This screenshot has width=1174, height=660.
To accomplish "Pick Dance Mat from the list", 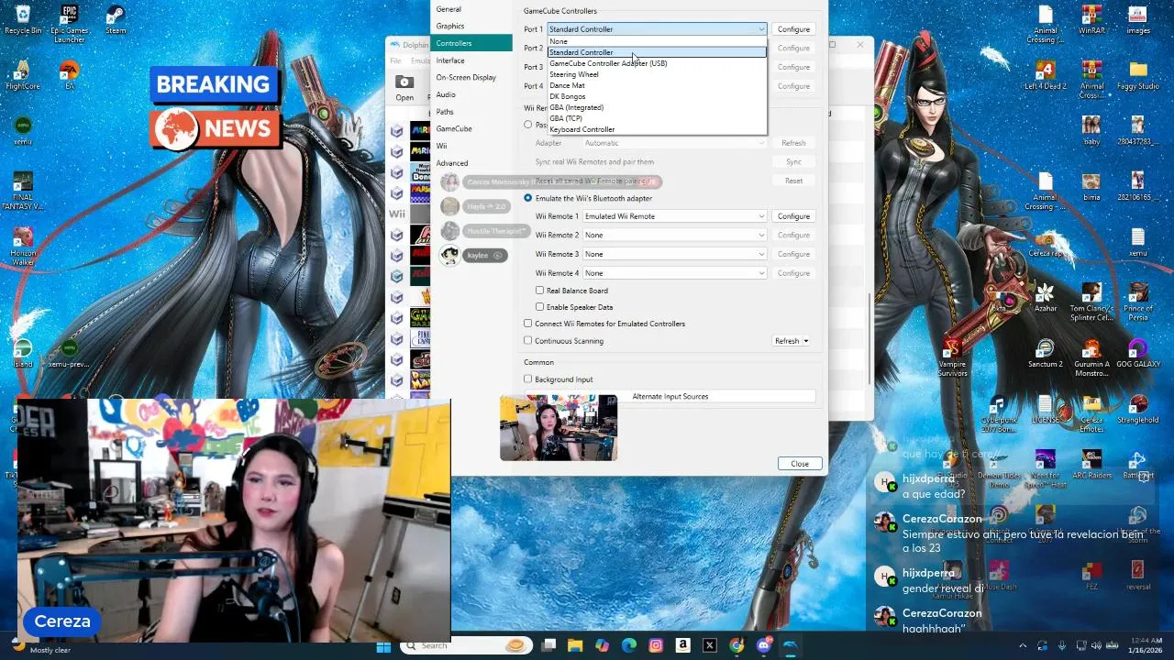I will [x=657, y=85].
